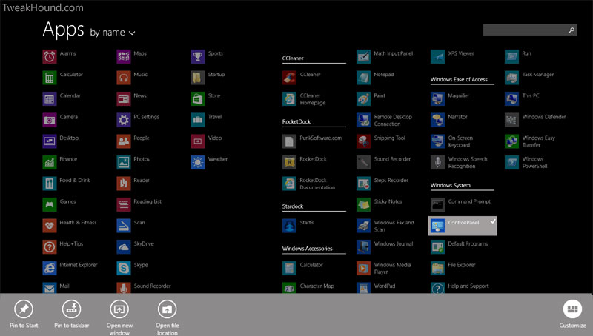The image size is (593, 336).
Task: Open the Sticky Notes entry
Action: (380, 204)
